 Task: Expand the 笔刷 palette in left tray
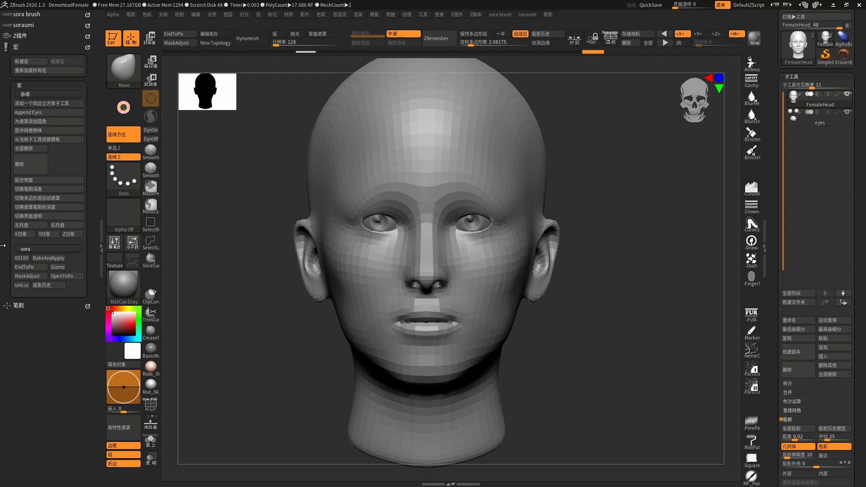pos(18,305)
